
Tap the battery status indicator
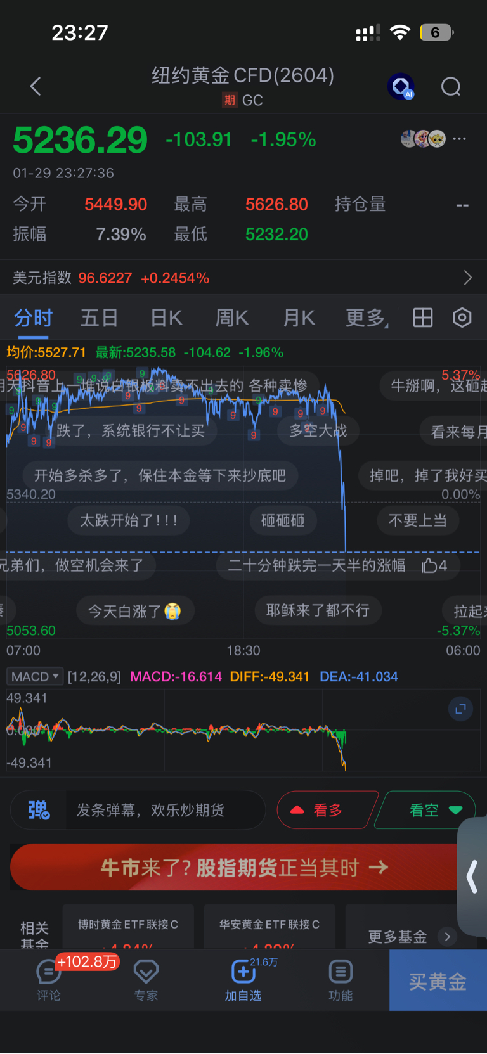point(436,32)
